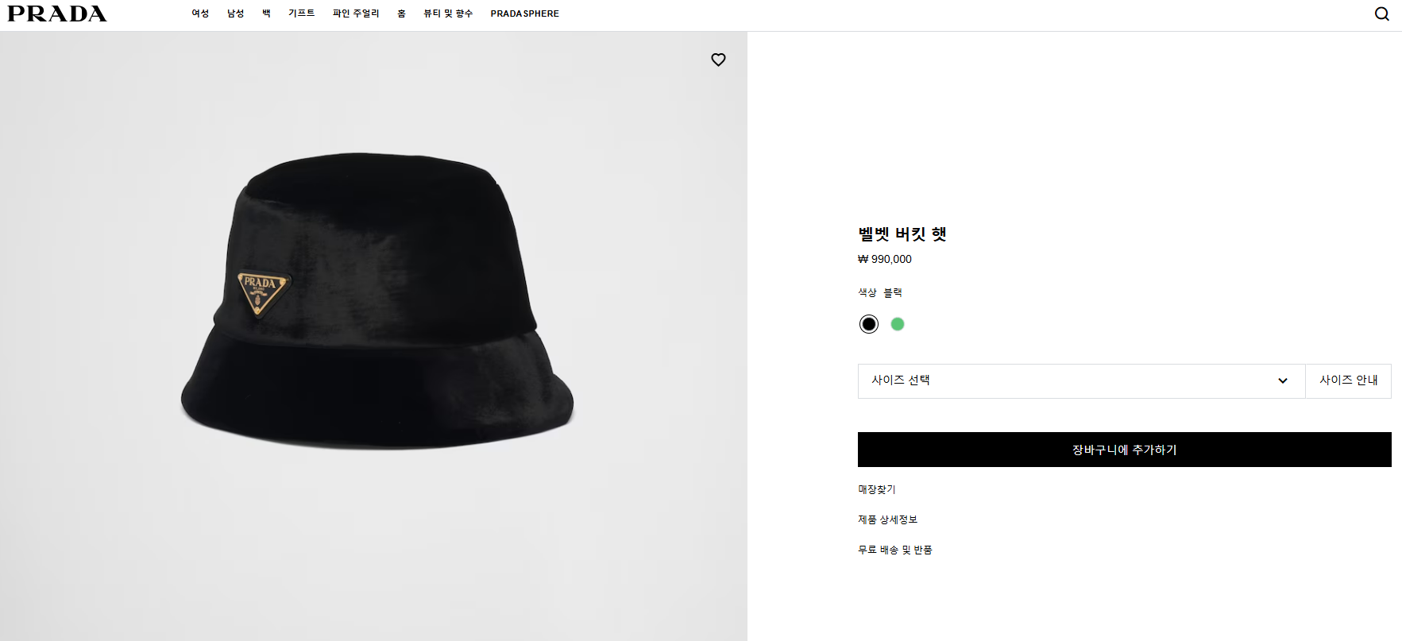
Task: Open the 남성 men's menu
Action: [x=236, y=14]
